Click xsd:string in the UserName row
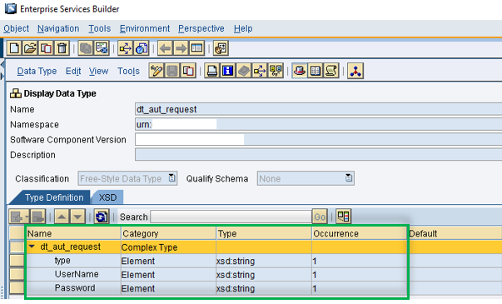The image size is (502, 304). 236,275
